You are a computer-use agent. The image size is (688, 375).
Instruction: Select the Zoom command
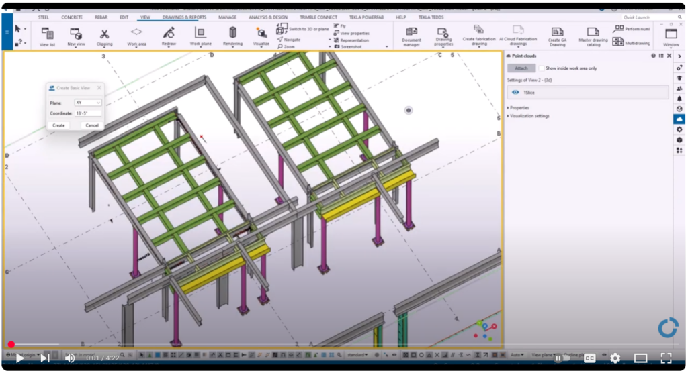click(x=286, y=46)
